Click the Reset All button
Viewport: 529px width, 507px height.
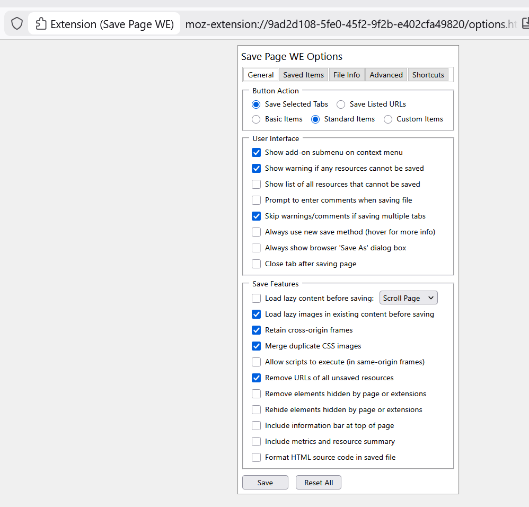click(318, 483)
